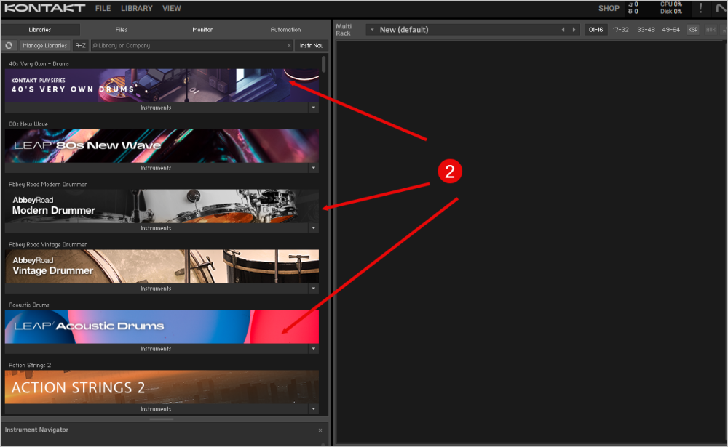Open the Multi Rack preset dropdown arrow
This screenshot has width=728, height=447.
[x=372, y=30]
